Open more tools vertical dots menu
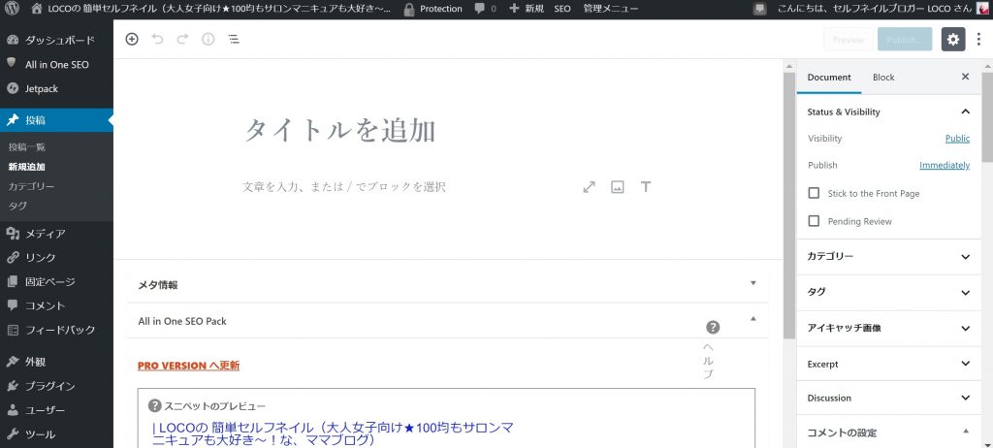The image size is (993, 448). tap(978, 40)
